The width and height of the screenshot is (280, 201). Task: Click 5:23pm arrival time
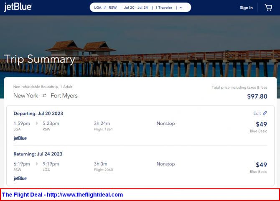51,123
